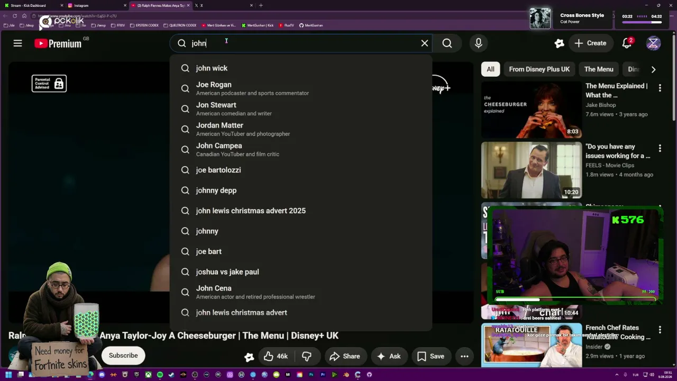This screenshot has width=677, height=381.
Task: Open the QUELTRON CODEX bookmark folder
Action: click(x=180, y=25)
